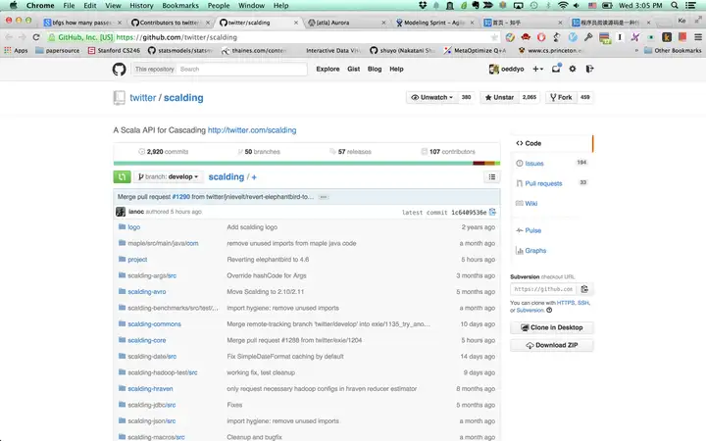Click the oeddyo profile avatar
Viewport: 706px width, 441px height.
pyautogui.click(x=494, y=69)
